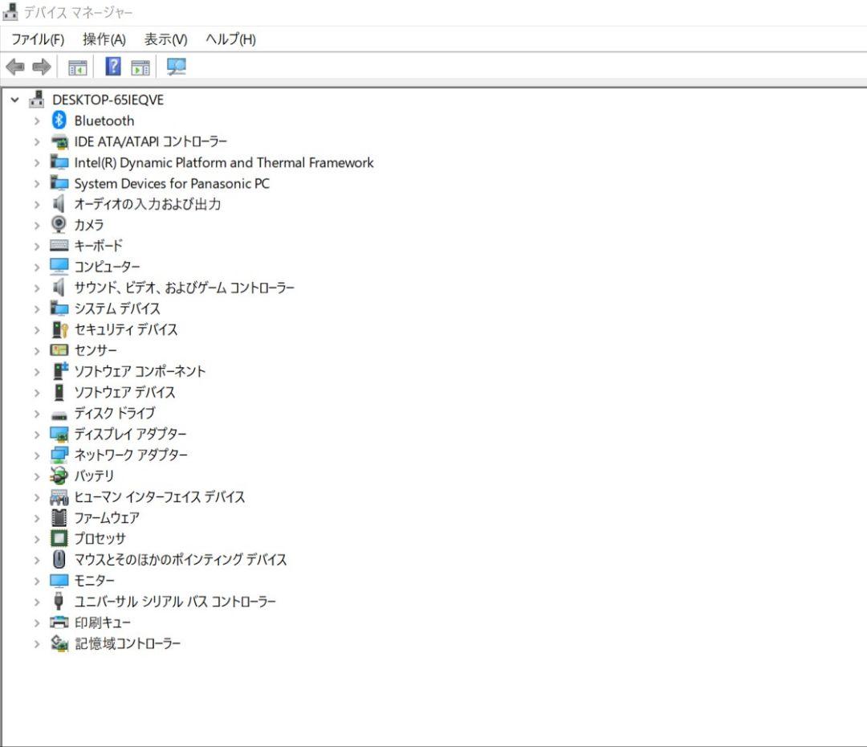Expand Intel(R) Dynamic Platform and Thermal Framework
Image resolution: width=867 pixels, height=747 pixels.
pos(37,163)
